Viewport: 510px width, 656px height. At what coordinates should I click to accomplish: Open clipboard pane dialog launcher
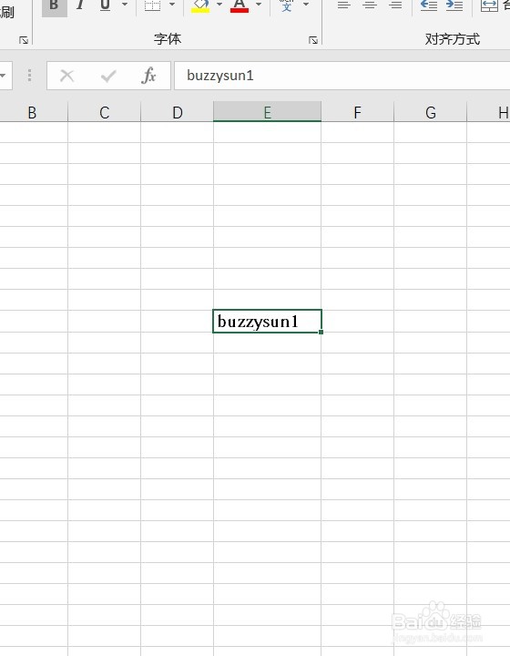[x=24, y=40]
